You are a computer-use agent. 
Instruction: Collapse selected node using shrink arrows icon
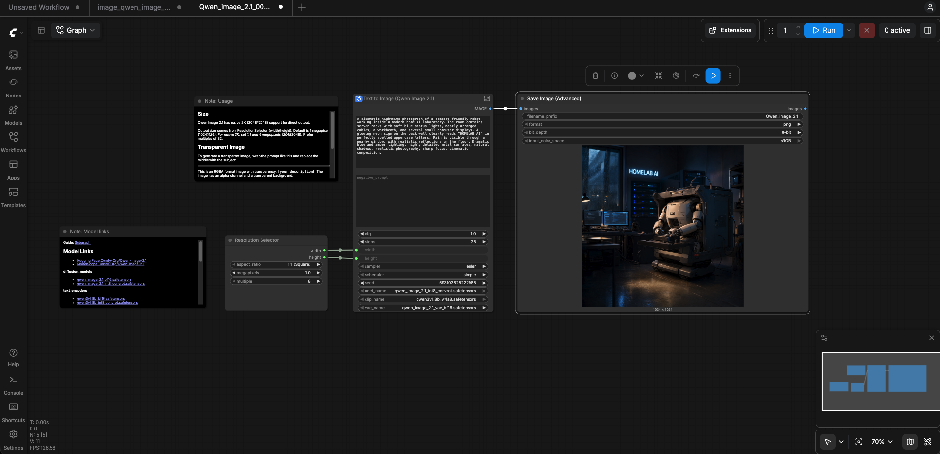pyautogui.click(x=658, y=76)
